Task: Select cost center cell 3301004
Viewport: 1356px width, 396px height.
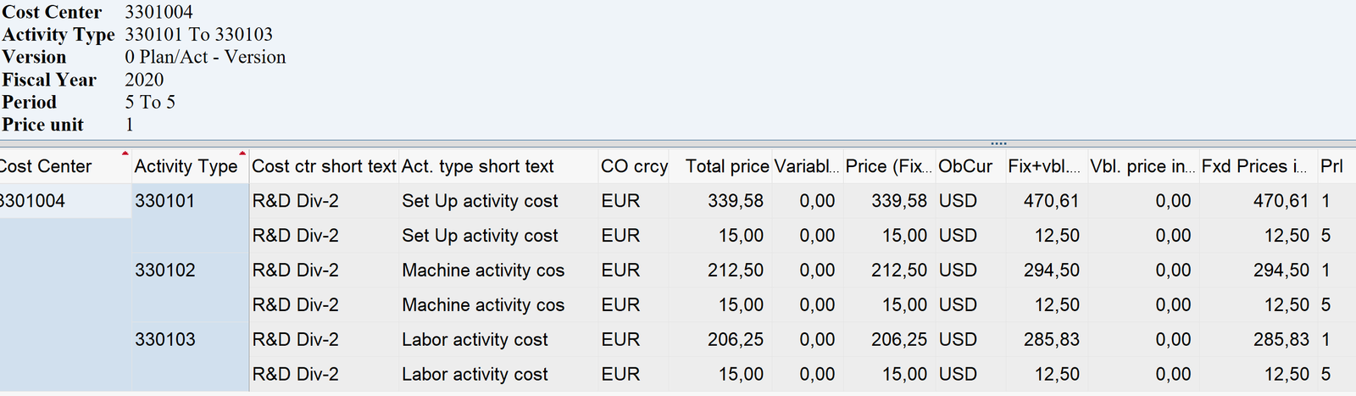Action: tap(32, 201)
